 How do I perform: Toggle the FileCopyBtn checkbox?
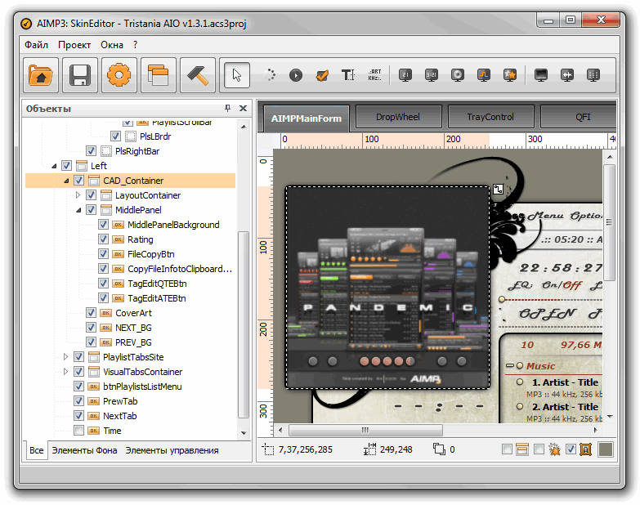(103, 254)
